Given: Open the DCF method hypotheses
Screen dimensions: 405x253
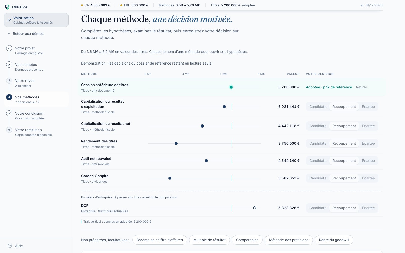Looking at the screenshot, I should (x=85, y=206).
